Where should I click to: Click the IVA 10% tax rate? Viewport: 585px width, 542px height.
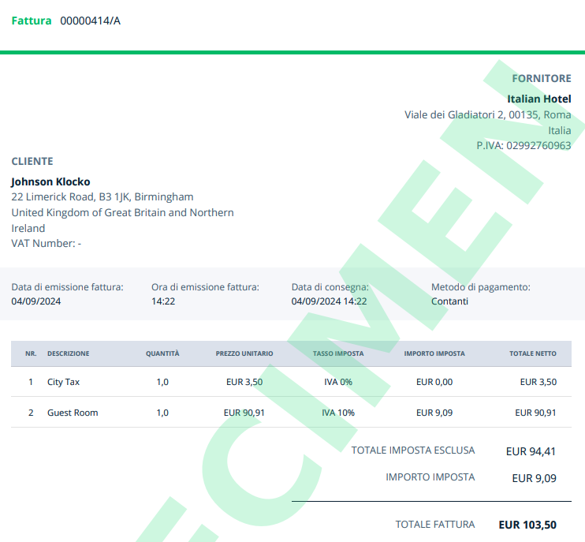point(337,413)
